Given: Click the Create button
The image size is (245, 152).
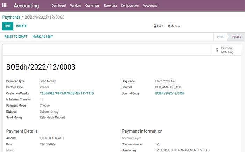Looking at the screenshot, I should [x=21, y=26].
